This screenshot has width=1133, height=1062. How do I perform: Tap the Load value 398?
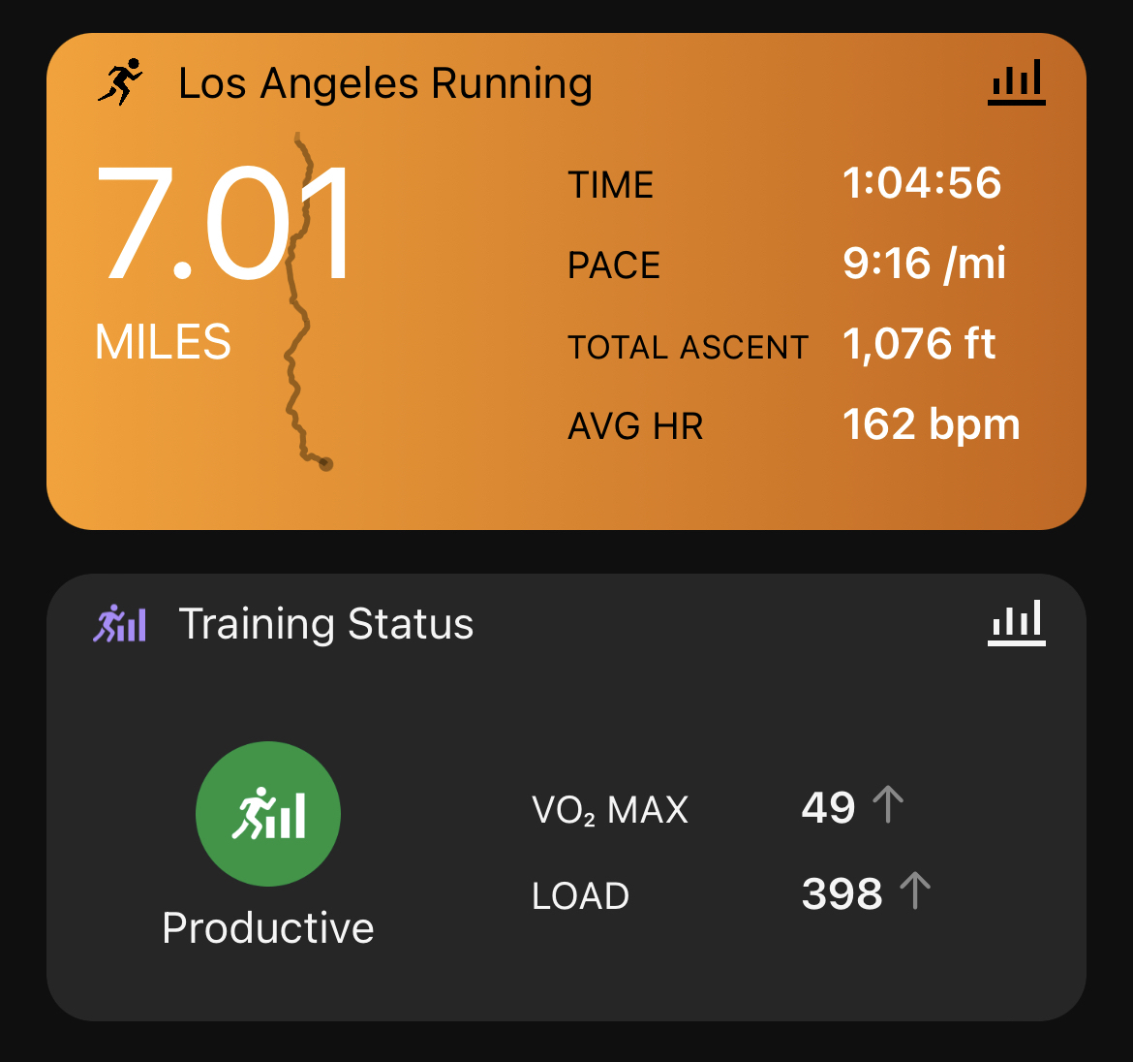[x=842, y=894]
